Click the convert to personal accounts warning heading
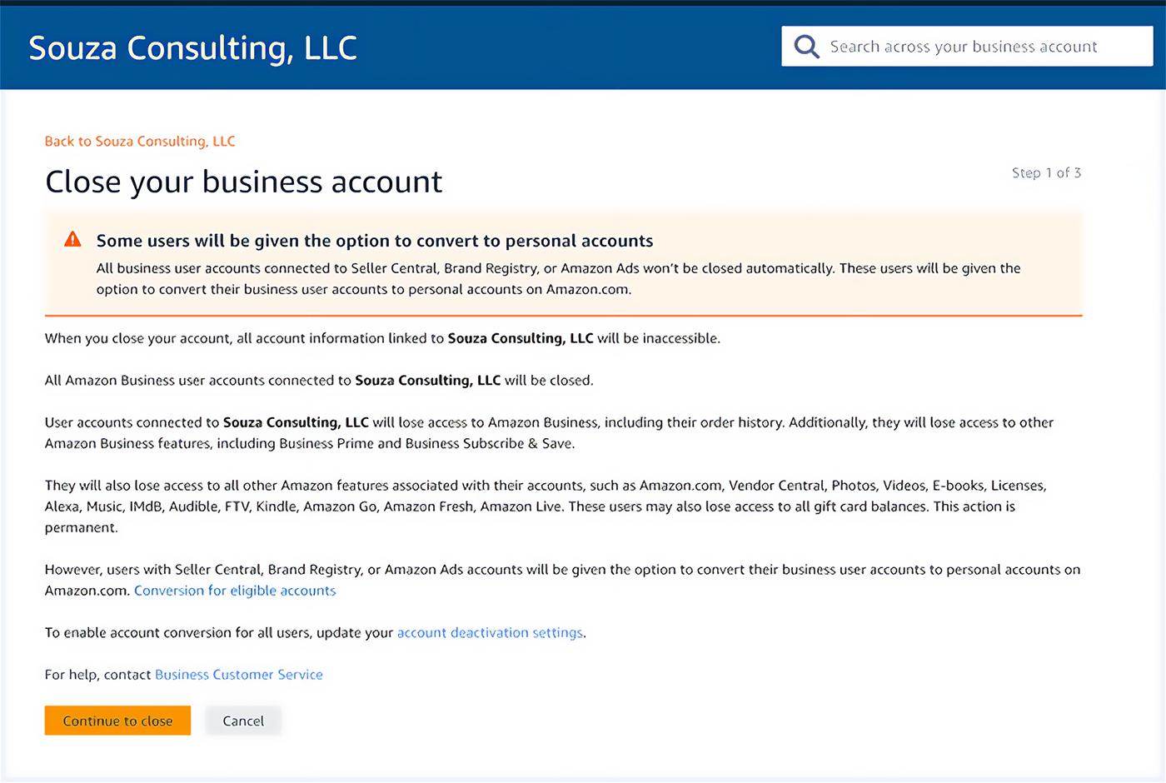1166x783 pixels. coord(375,241)
